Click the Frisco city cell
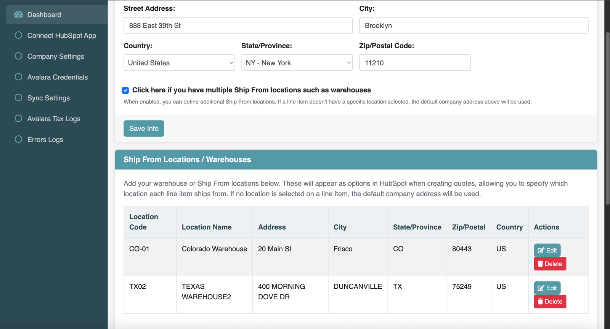The image size is (610, 329). pos(358,257)
